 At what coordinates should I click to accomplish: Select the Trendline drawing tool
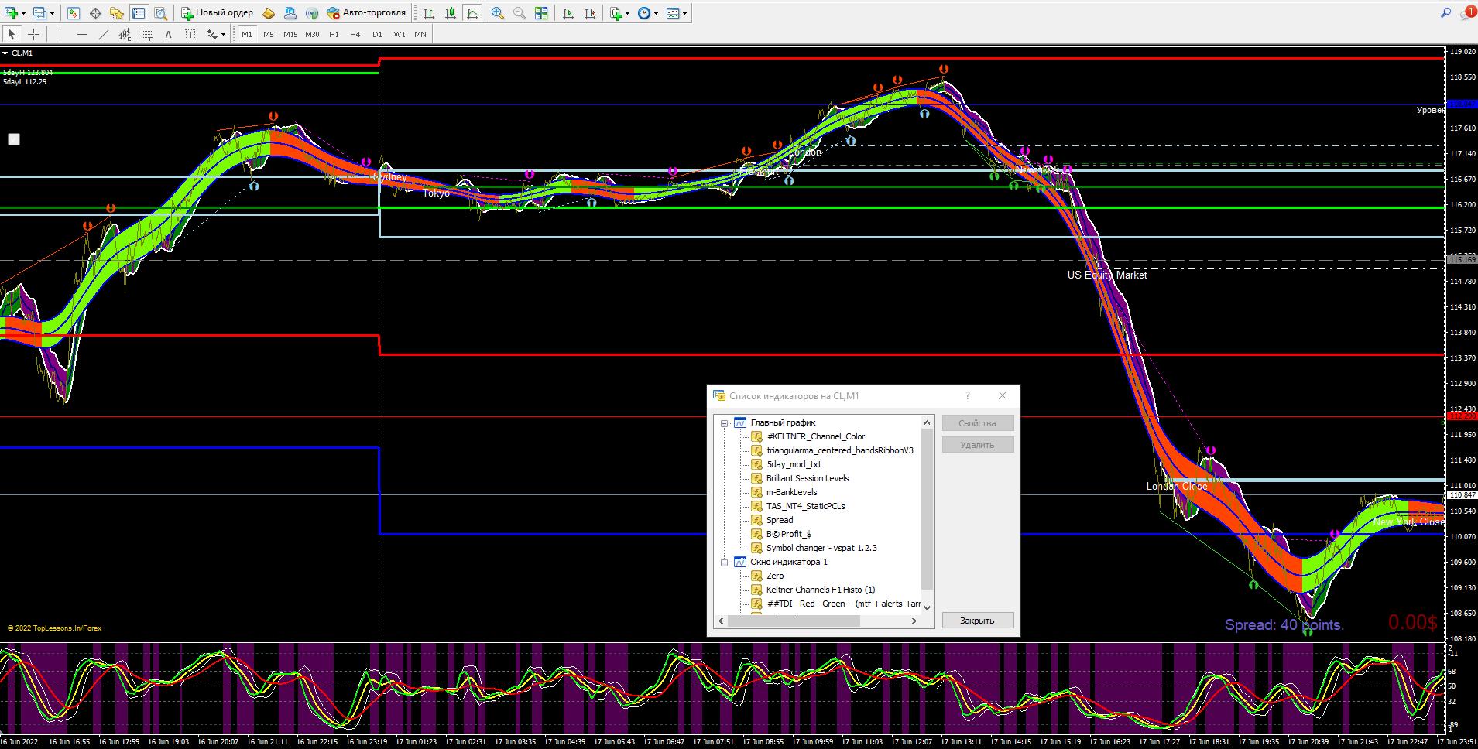pyautogui.click(x=104, y=34)
